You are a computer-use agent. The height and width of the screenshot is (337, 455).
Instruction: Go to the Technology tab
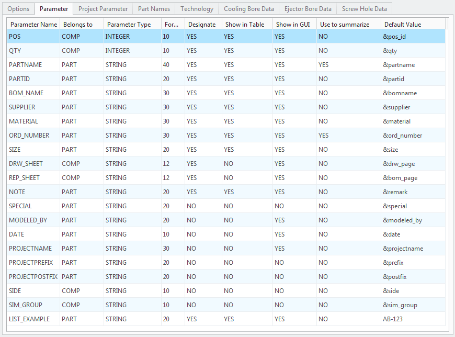(x=197, y=9)
